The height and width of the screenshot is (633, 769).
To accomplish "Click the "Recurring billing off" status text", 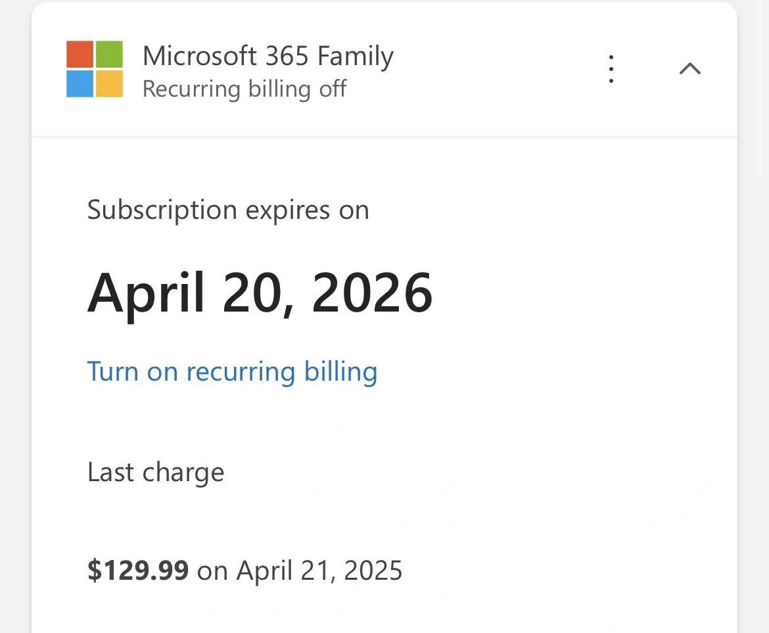I will click(x=245, y=89).
